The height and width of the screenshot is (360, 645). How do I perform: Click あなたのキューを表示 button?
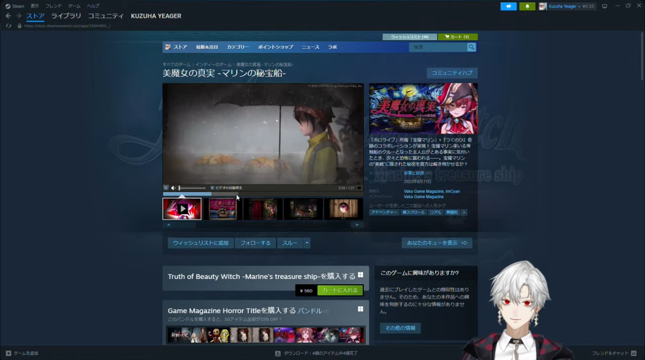pos(437,243)
